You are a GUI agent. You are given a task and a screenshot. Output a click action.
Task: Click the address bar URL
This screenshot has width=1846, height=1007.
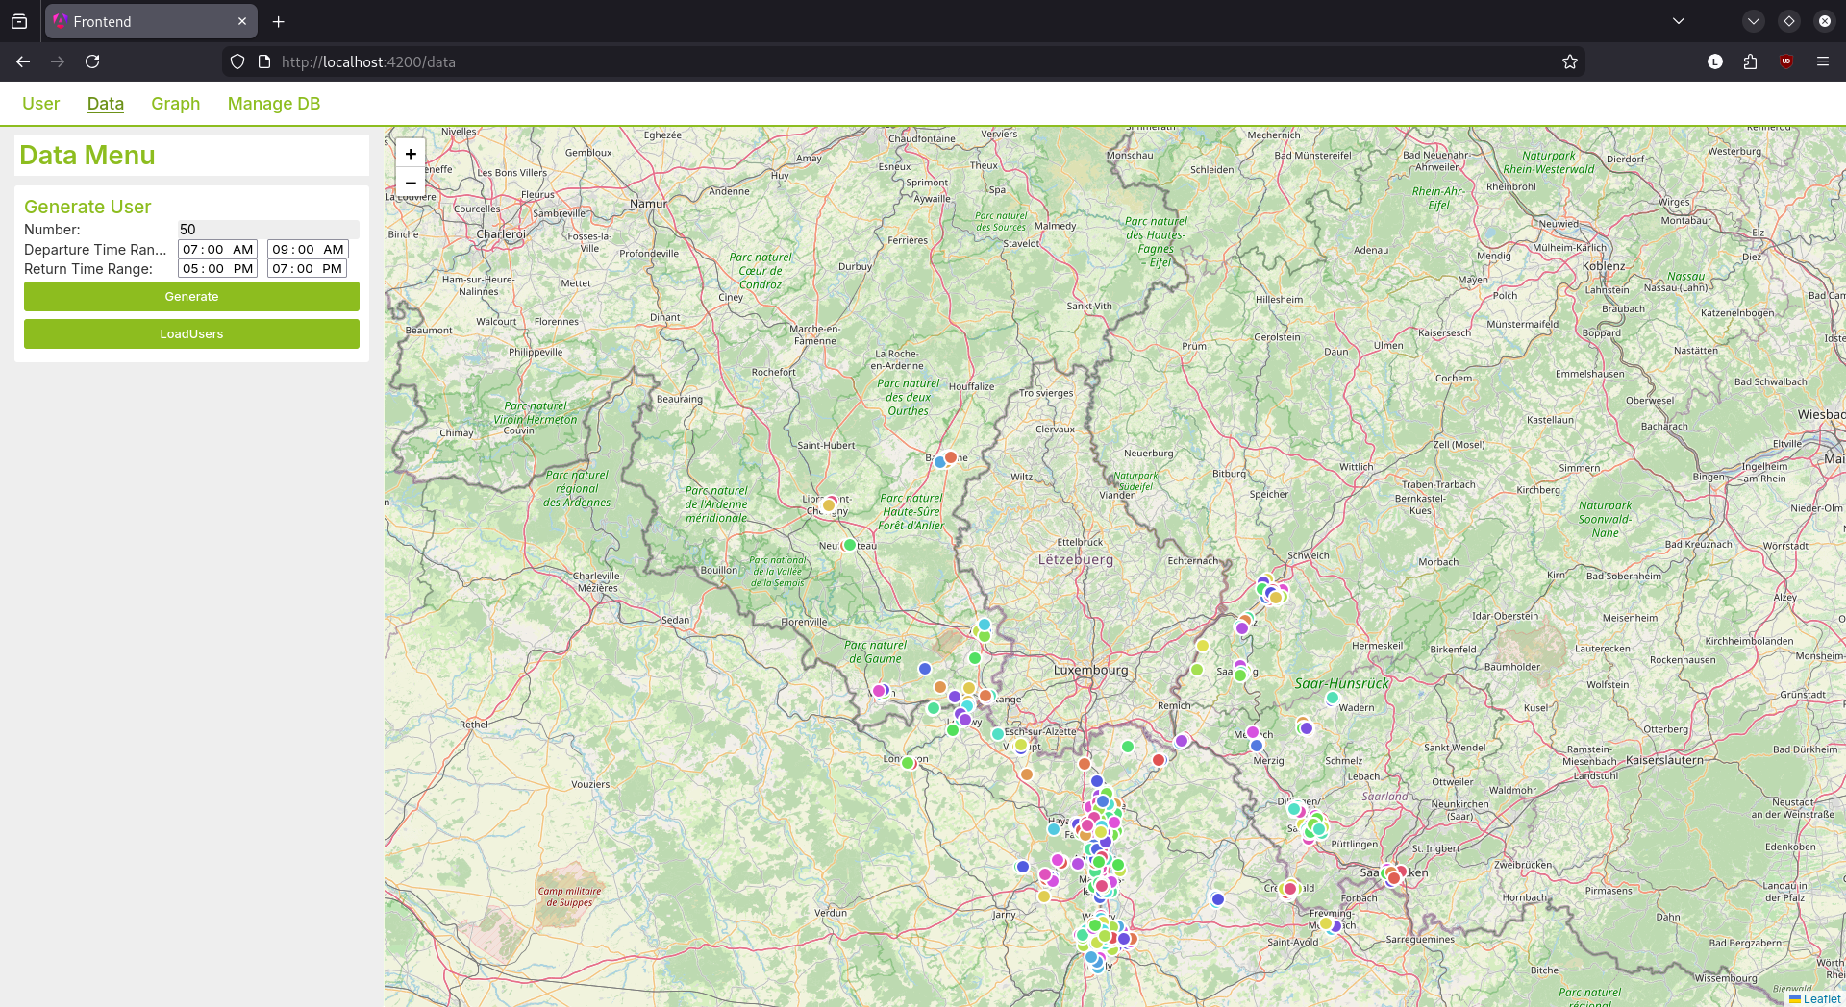click(x=368, y=61)
